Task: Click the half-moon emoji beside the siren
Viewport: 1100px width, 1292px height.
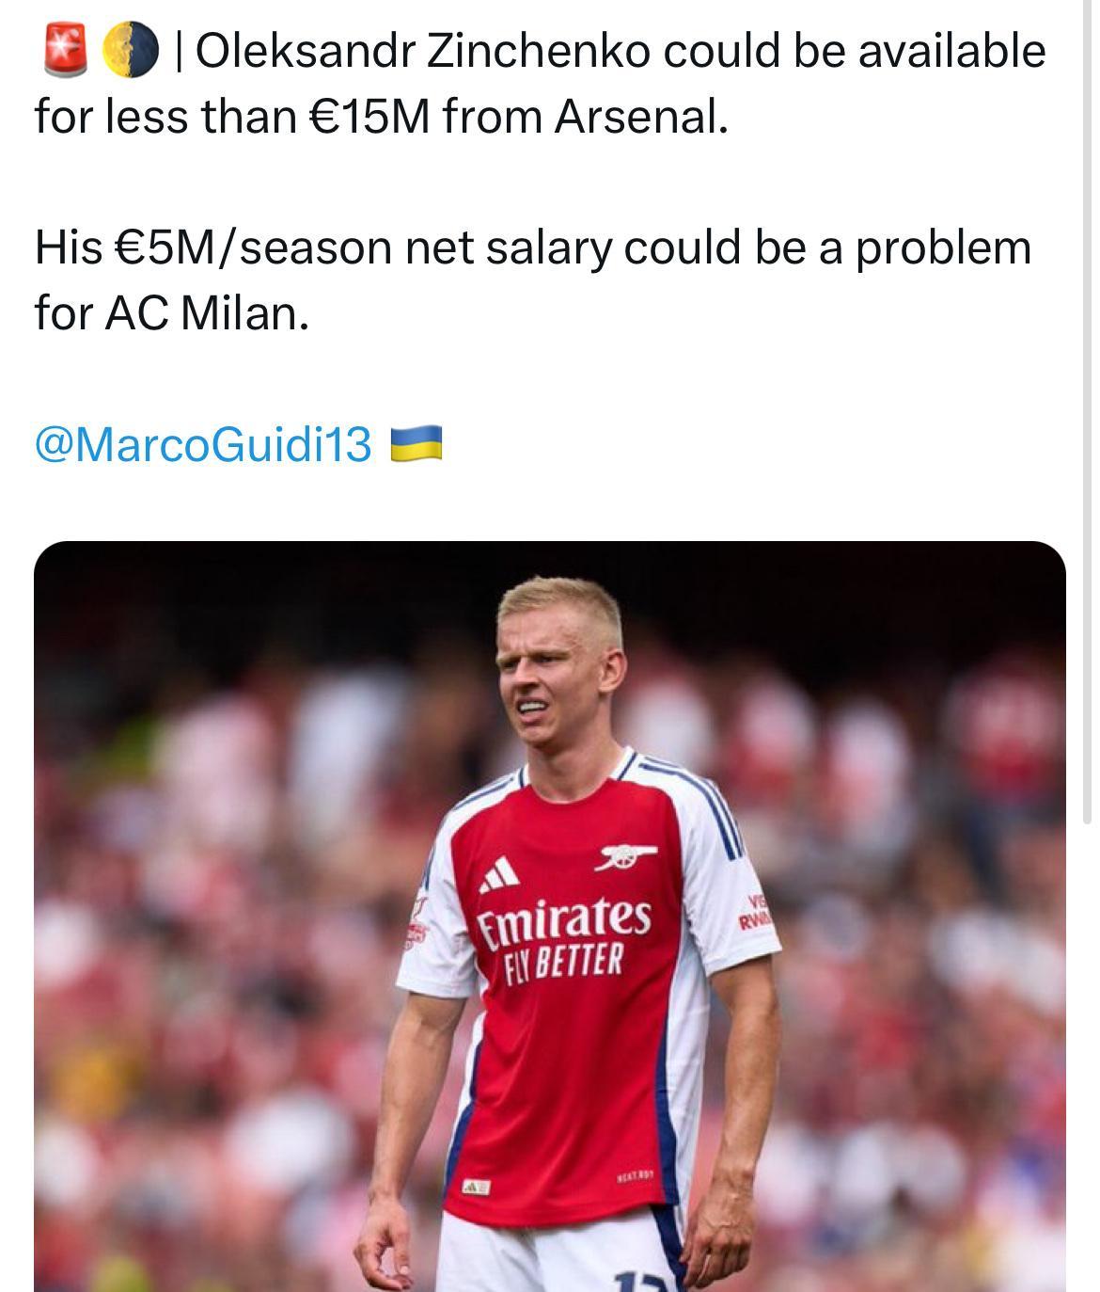Action: (x=128, y=51)
